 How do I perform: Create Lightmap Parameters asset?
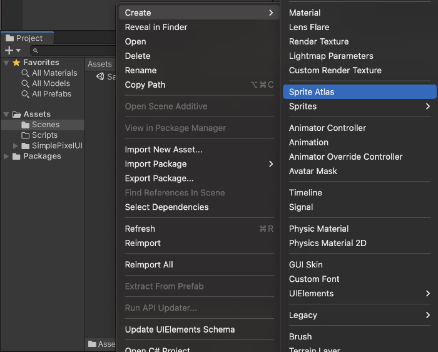point(360,56)
